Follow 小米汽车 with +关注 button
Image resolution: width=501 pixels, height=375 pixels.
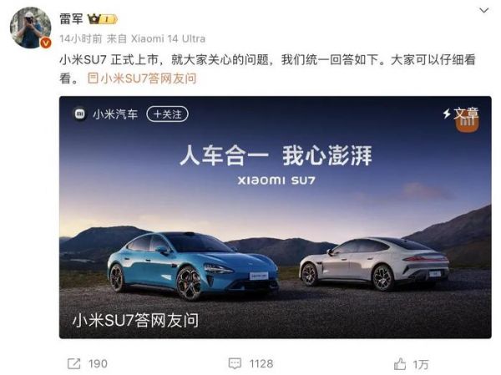[168, 114]
